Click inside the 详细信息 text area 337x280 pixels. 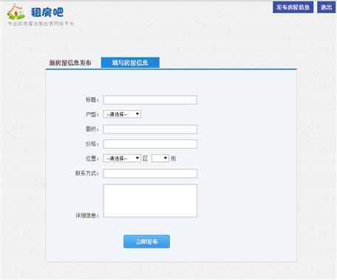150,200
